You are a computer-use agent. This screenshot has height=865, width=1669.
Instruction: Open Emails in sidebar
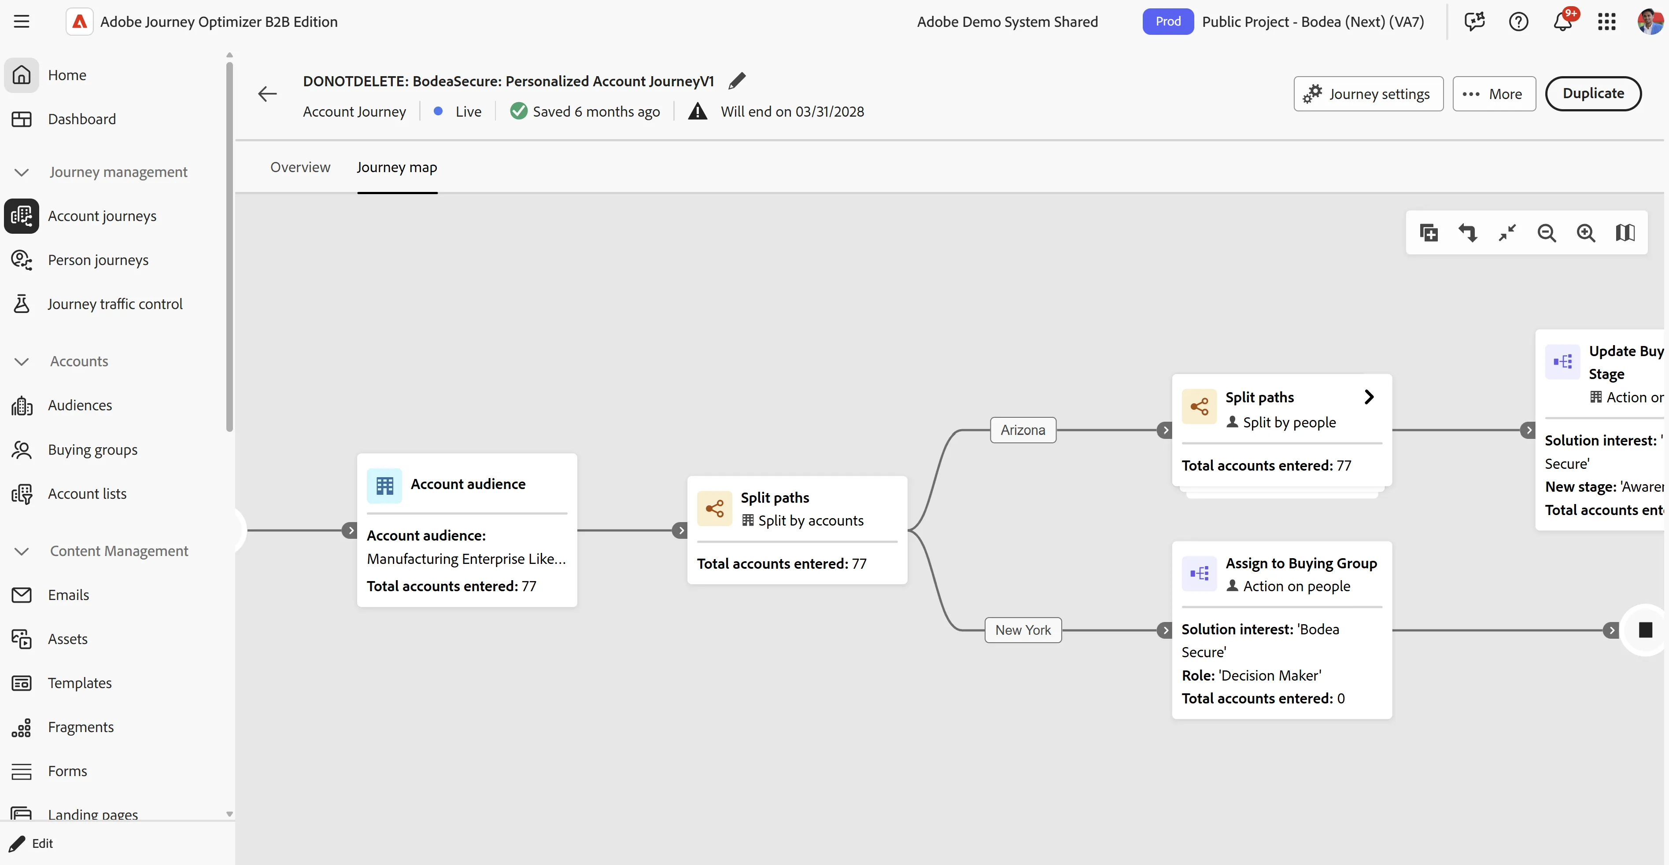click(x=68, y=594)
